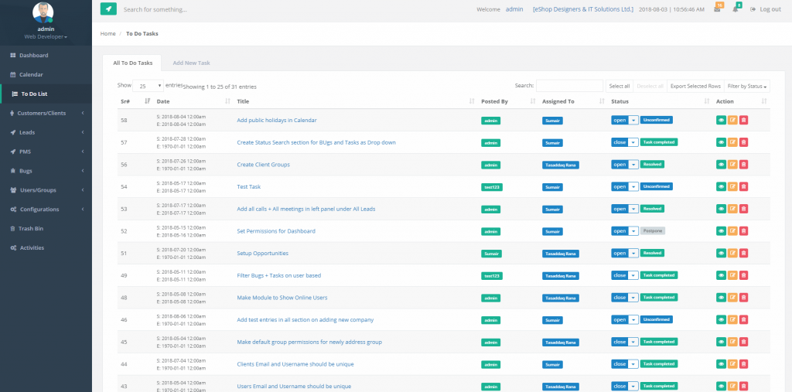Image resolution: width=792 pixels, height=392 pixels.
Task: Open status dropdown for 'Add public holidays in Calendar'
Action: [x=633, y=120]
